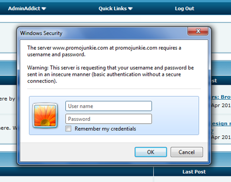Confirm credentials with the OK button
The width and height of the screenshot is (231, 182).
(x=151, y=152)
